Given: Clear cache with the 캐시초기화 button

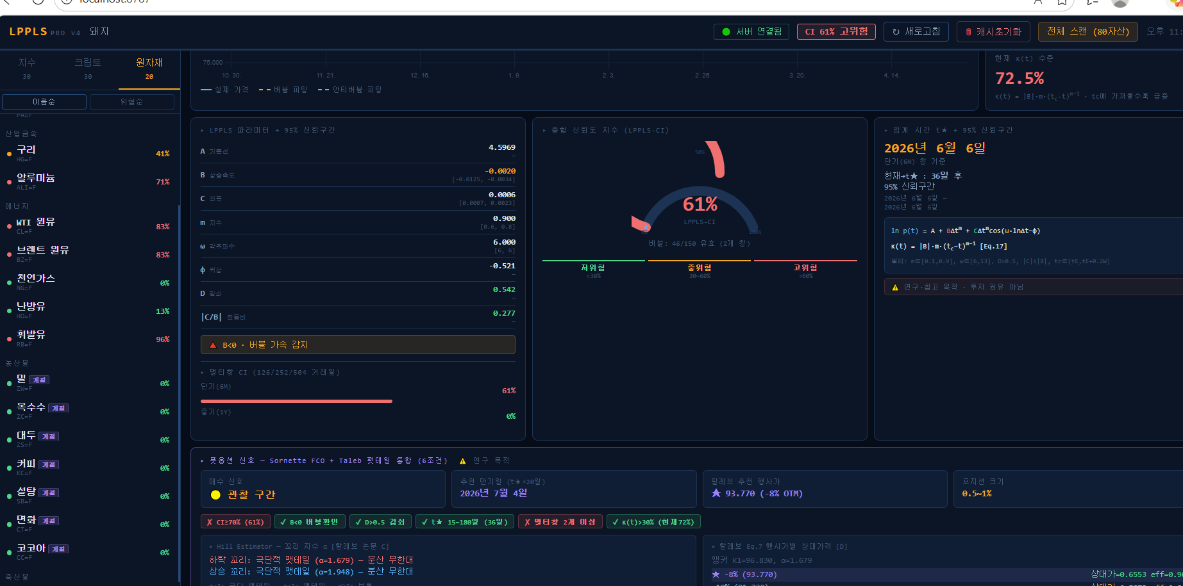Looking at the screenshot, I should 993,31.
